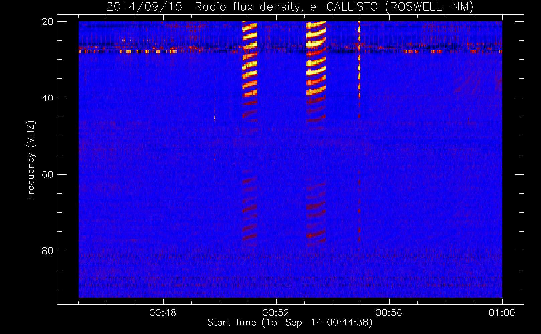Click the 00:48 time tick label

point(163,313)
